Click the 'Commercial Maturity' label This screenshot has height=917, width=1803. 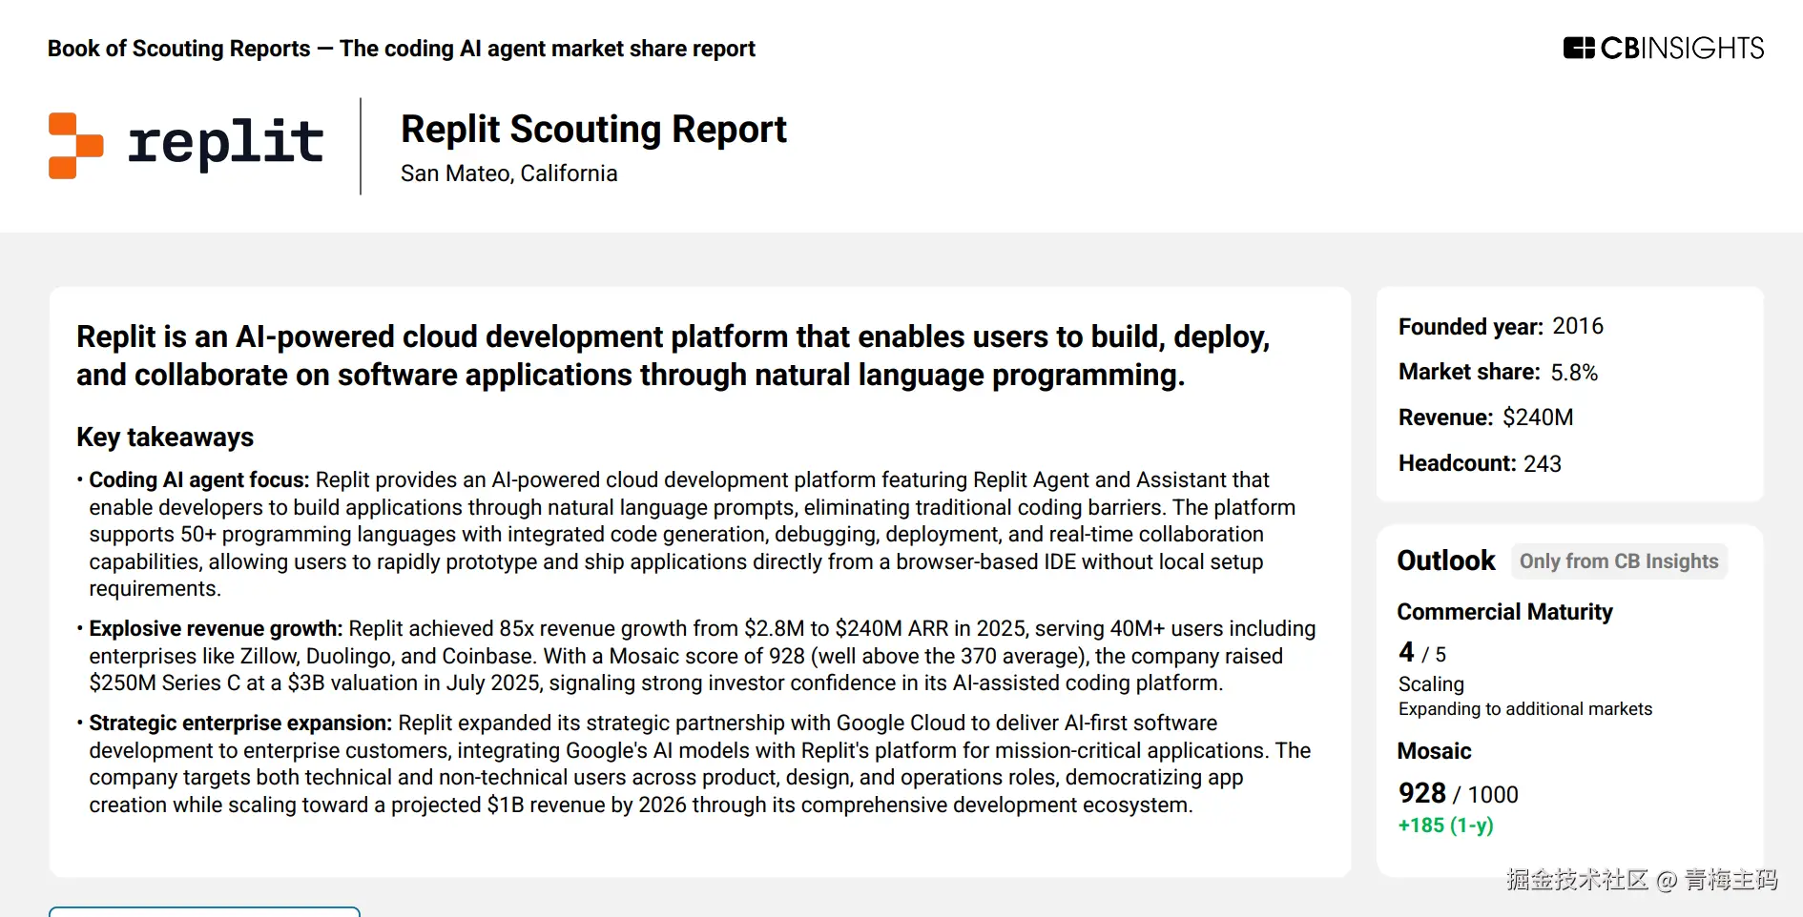1504,612
